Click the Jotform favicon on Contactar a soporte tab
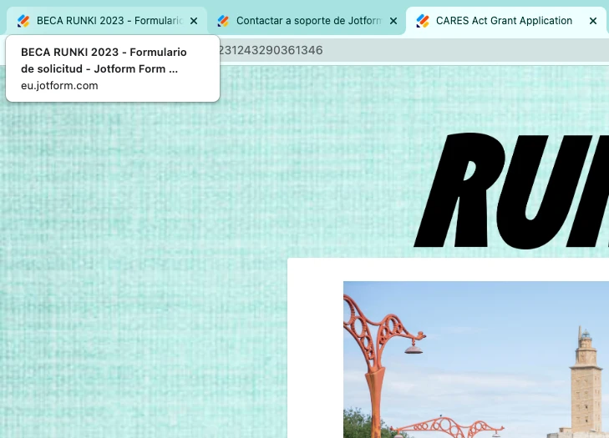The width and height of the screenshot is (609, 438). point(223,21)
